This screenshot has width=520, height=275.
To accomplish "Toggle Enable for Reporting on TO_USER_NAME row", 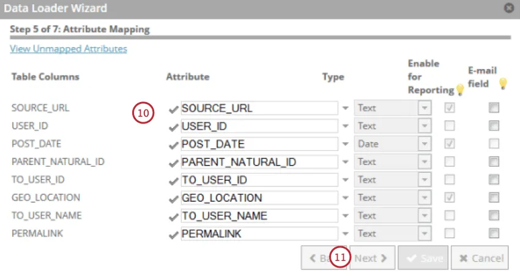I will tap(449, 215).
